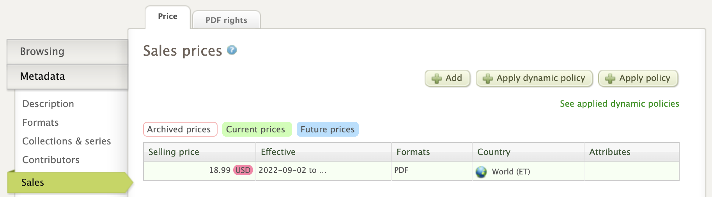Viewport: 712px width, 197px height.
Task: Click the help icon beside Sales prices
Action: (x=232, y=50)
